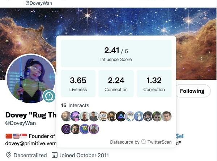Click the @DoveyWan handle at top

point(39,3)
